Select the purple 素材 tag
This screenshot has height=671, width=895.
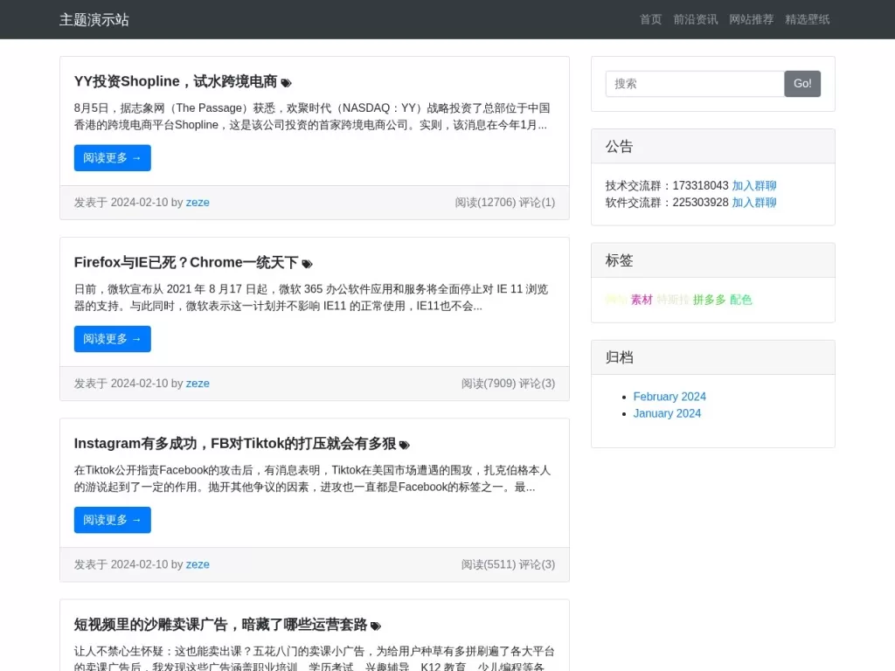tap(642, 300)
